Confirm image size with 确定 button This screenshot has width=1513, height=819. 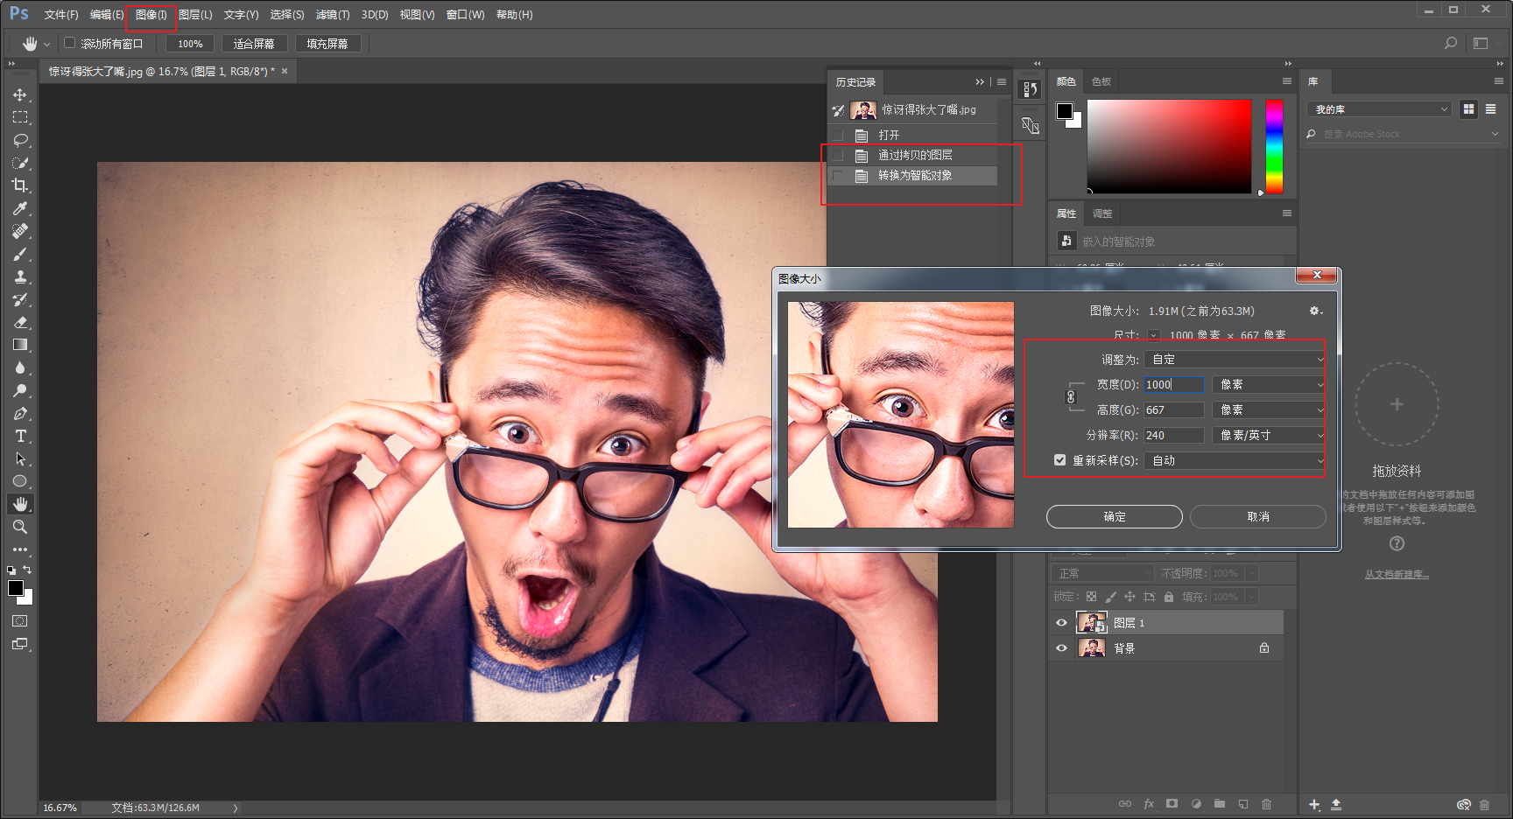[1115, 517]
